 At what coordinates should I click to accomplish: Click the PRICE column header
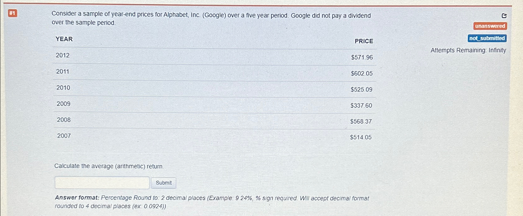[x=364, y=41]
